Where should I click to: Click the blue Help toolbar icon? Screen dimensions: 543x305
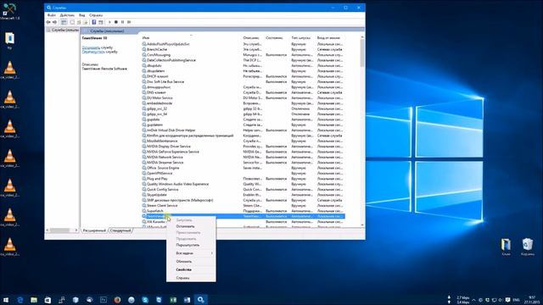[94, 22]
